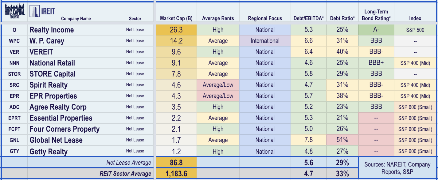Select the REIT Sector Average label
This screenshot has width=438, height=180.
[125, 174]
